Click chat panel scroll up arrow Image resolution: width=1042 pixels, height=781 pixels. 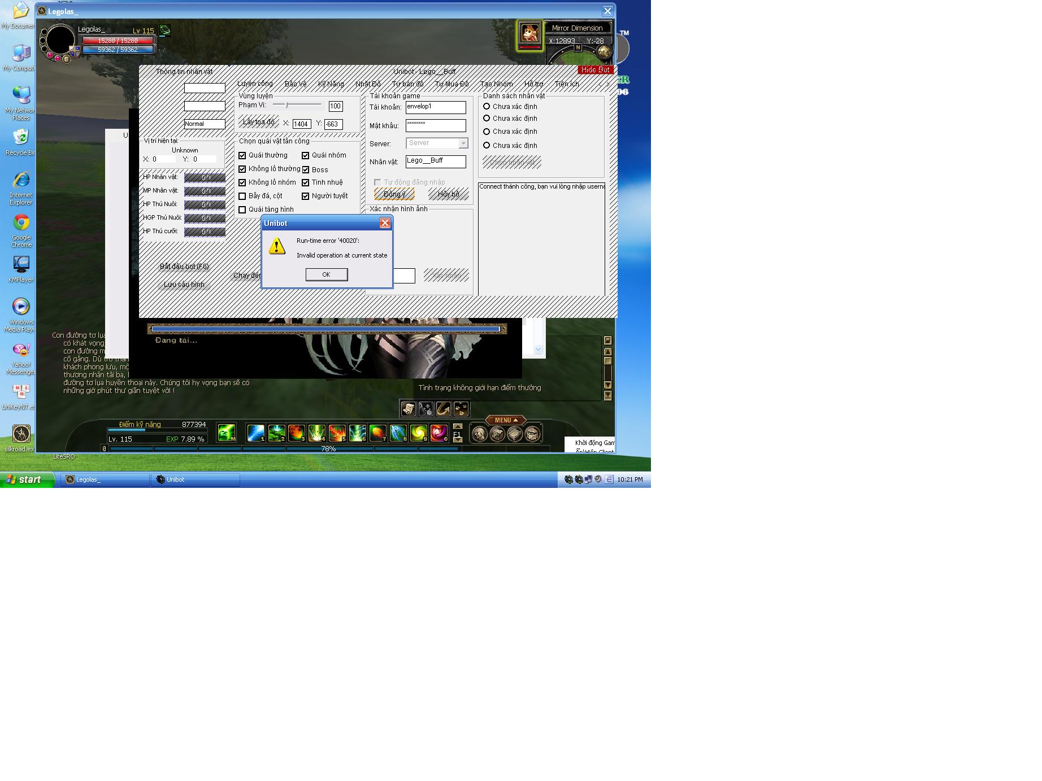tap(608, 352)
